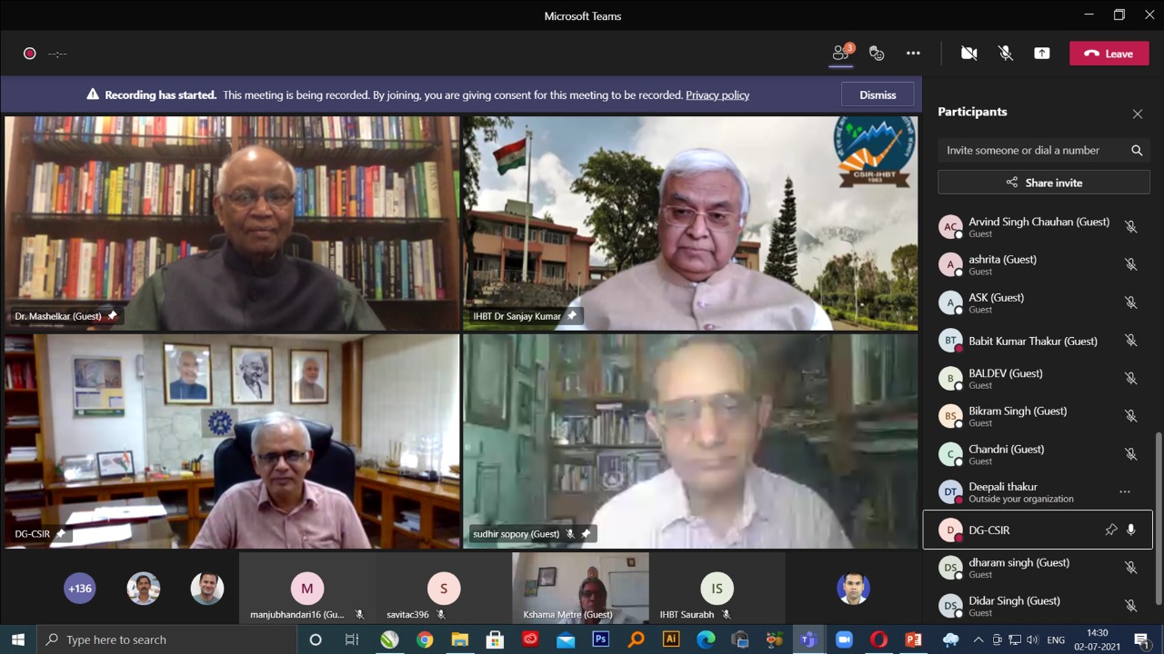
Task: Dismiss the recording notification banner
Action: click(878, 94)
